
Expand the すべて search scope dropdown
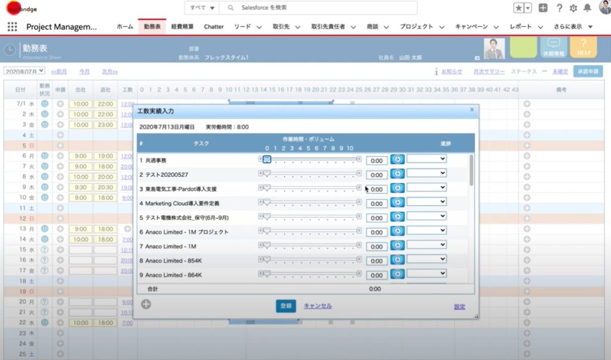click(202, 8)
